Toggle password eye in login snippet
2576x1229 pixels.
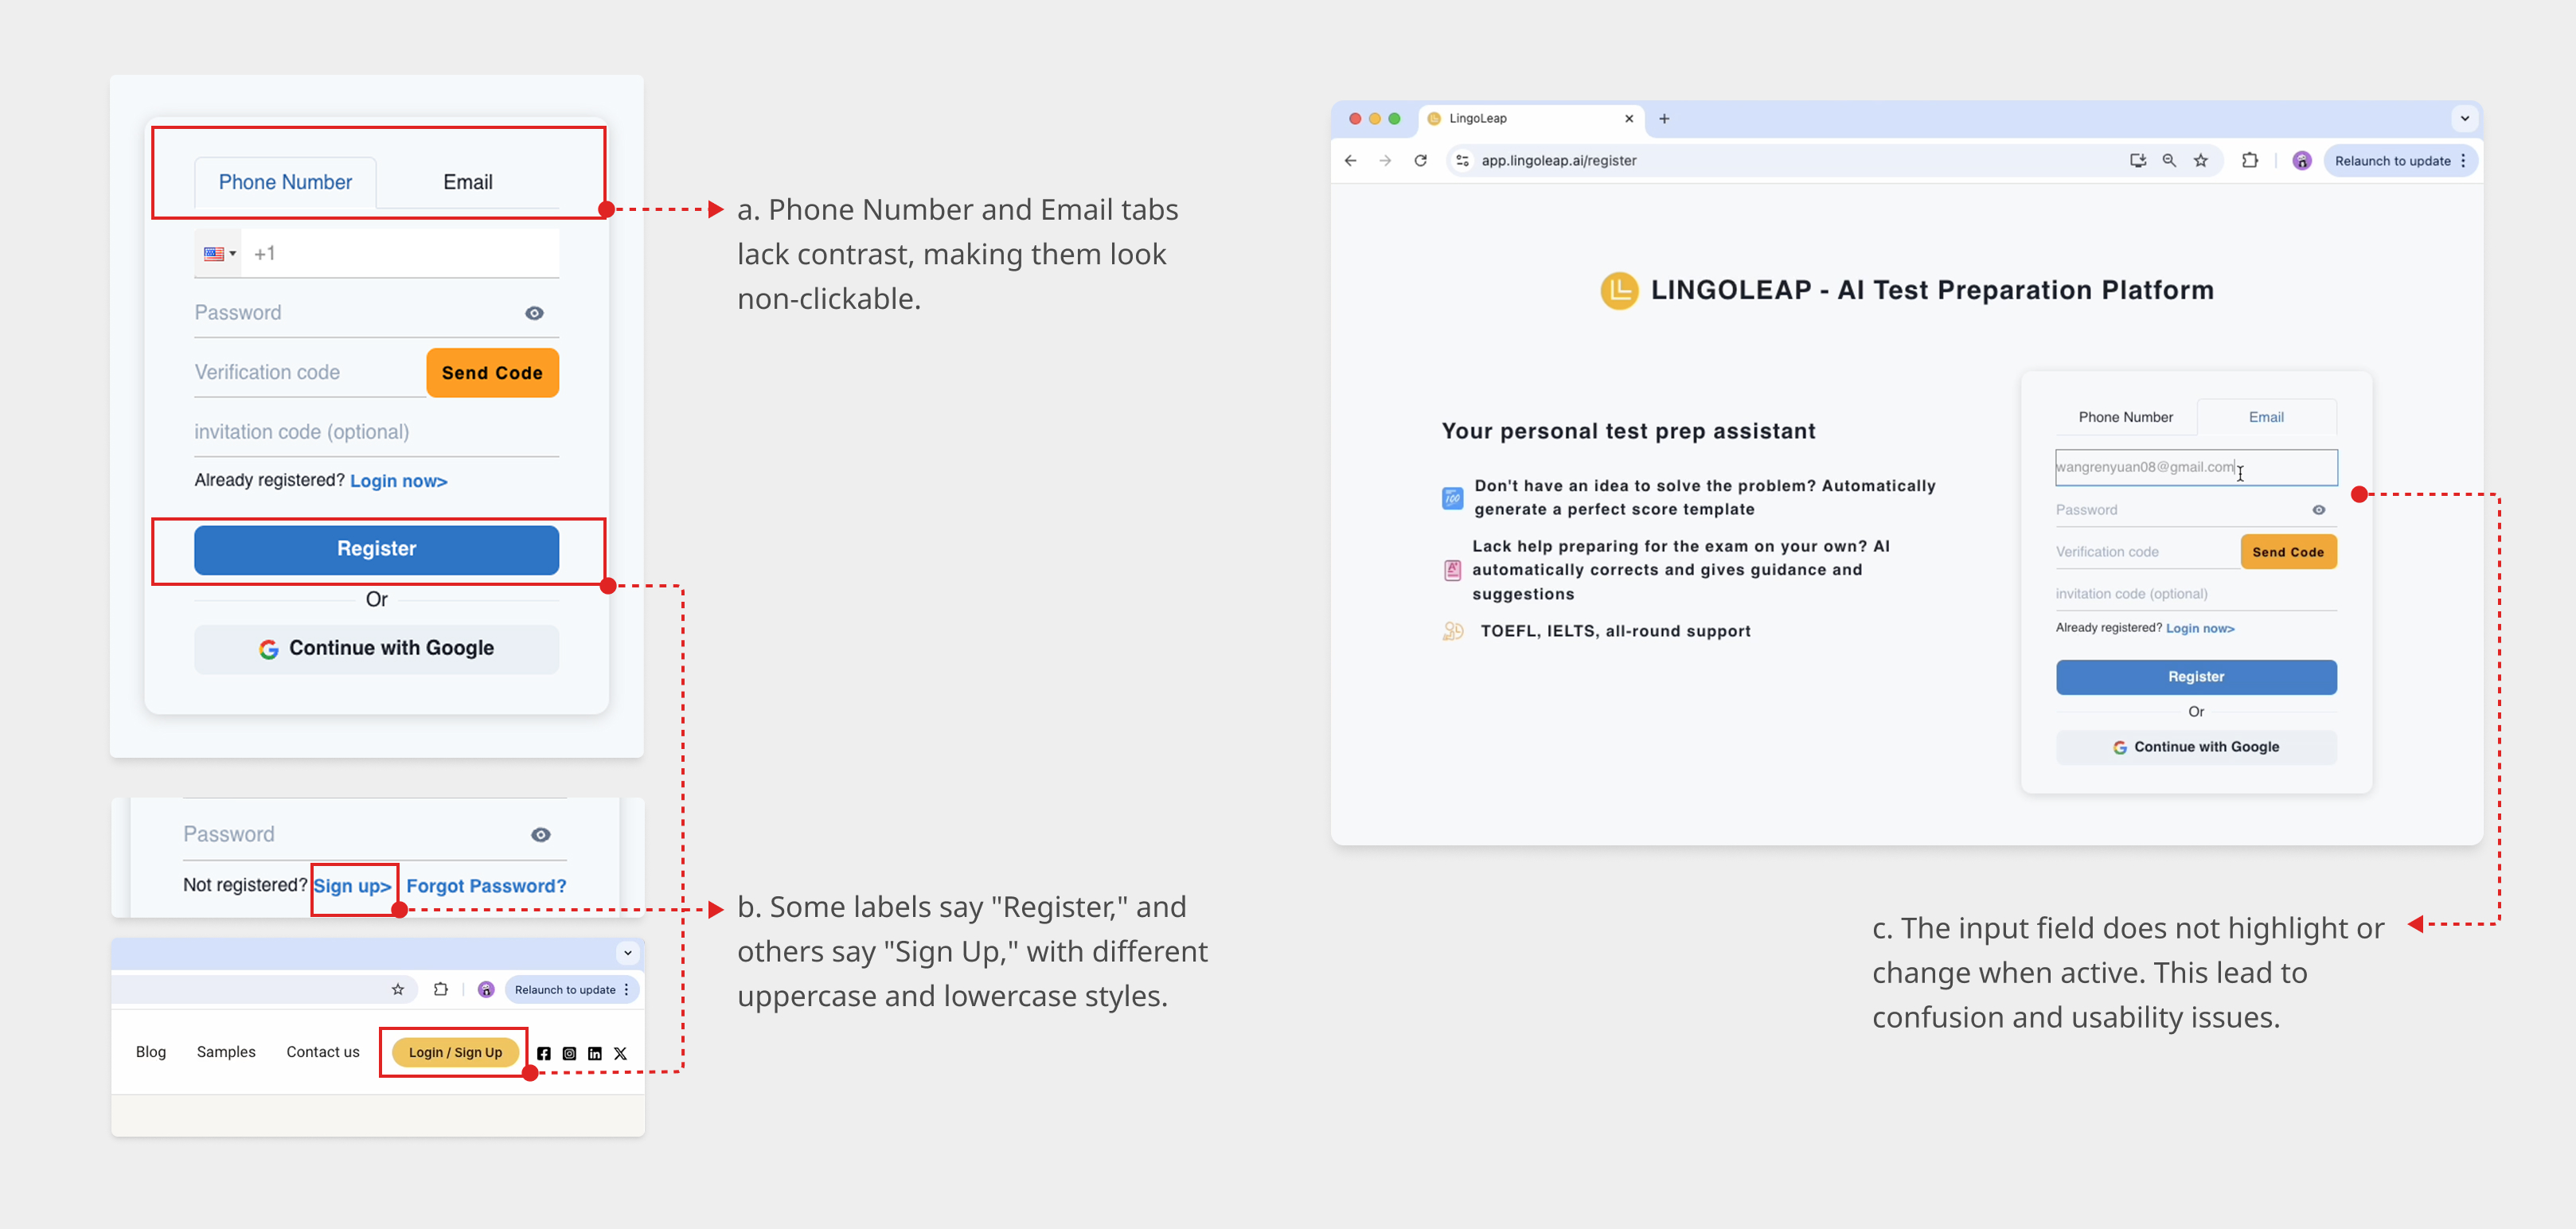[540, 835]
